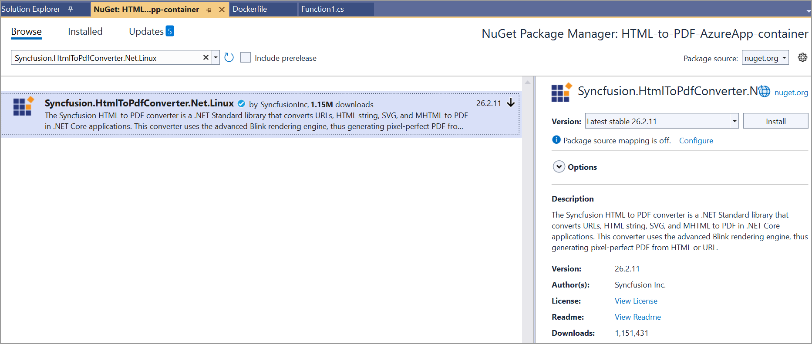Click the Install button

tap(775, 121)
